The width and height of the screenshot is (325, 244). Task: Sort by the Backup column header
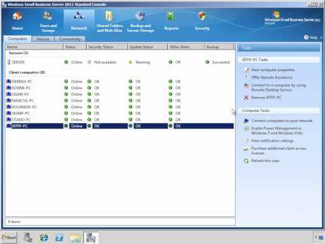[x=219, y=47]
